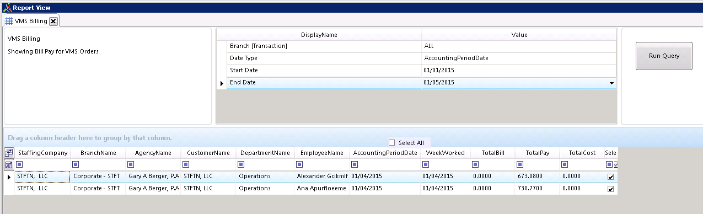703x214 pixels.
Task: Open the End Date dropdown arrow
Action: tap(611, 83)
